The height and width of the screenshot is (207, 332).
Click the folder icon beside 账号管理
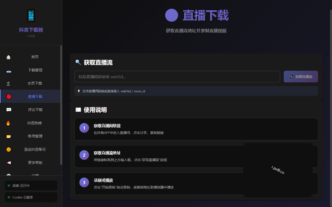pos(9,136)
